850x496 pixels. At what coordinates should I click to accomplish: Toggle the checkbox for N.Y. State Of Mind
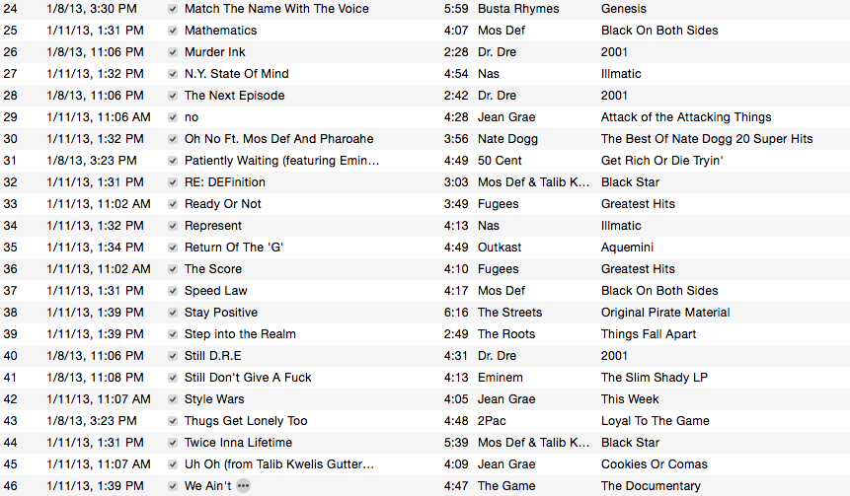173,74
